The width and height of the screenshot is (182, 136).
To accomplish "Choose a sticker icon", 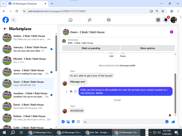I will pyautogui.click(x=73, y=121).
